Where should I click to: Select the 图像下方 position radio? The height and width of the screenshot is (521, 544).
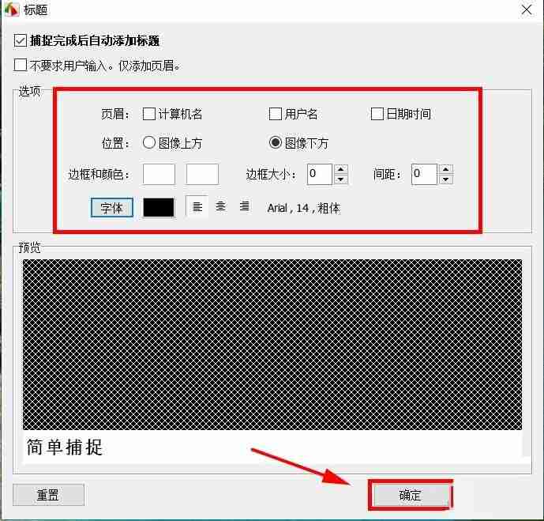pyautogui.click(x=276, y=142)
